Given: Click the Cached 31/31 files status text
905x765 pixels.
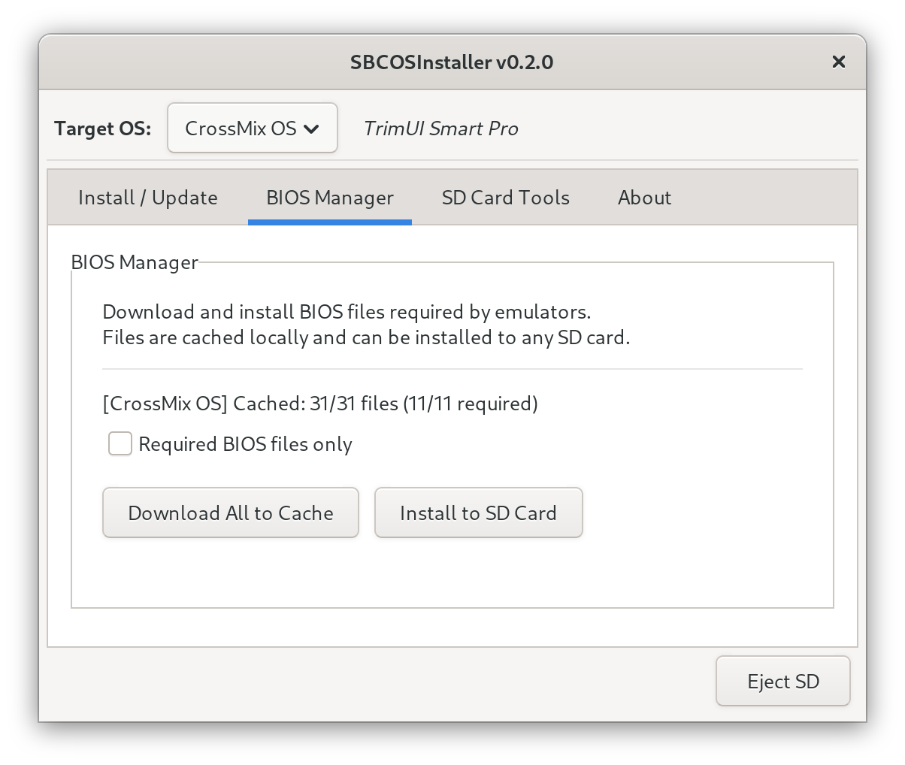Looking at the screenshot, I should tap(320, 404).
